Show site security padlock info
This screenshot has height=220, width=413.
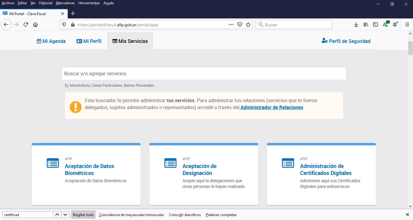(x=72, y=25)
